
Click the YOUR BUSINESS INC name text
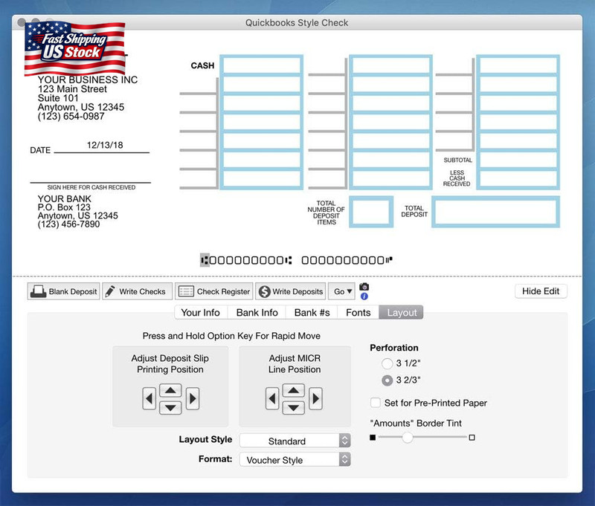[x=87, y=80]
